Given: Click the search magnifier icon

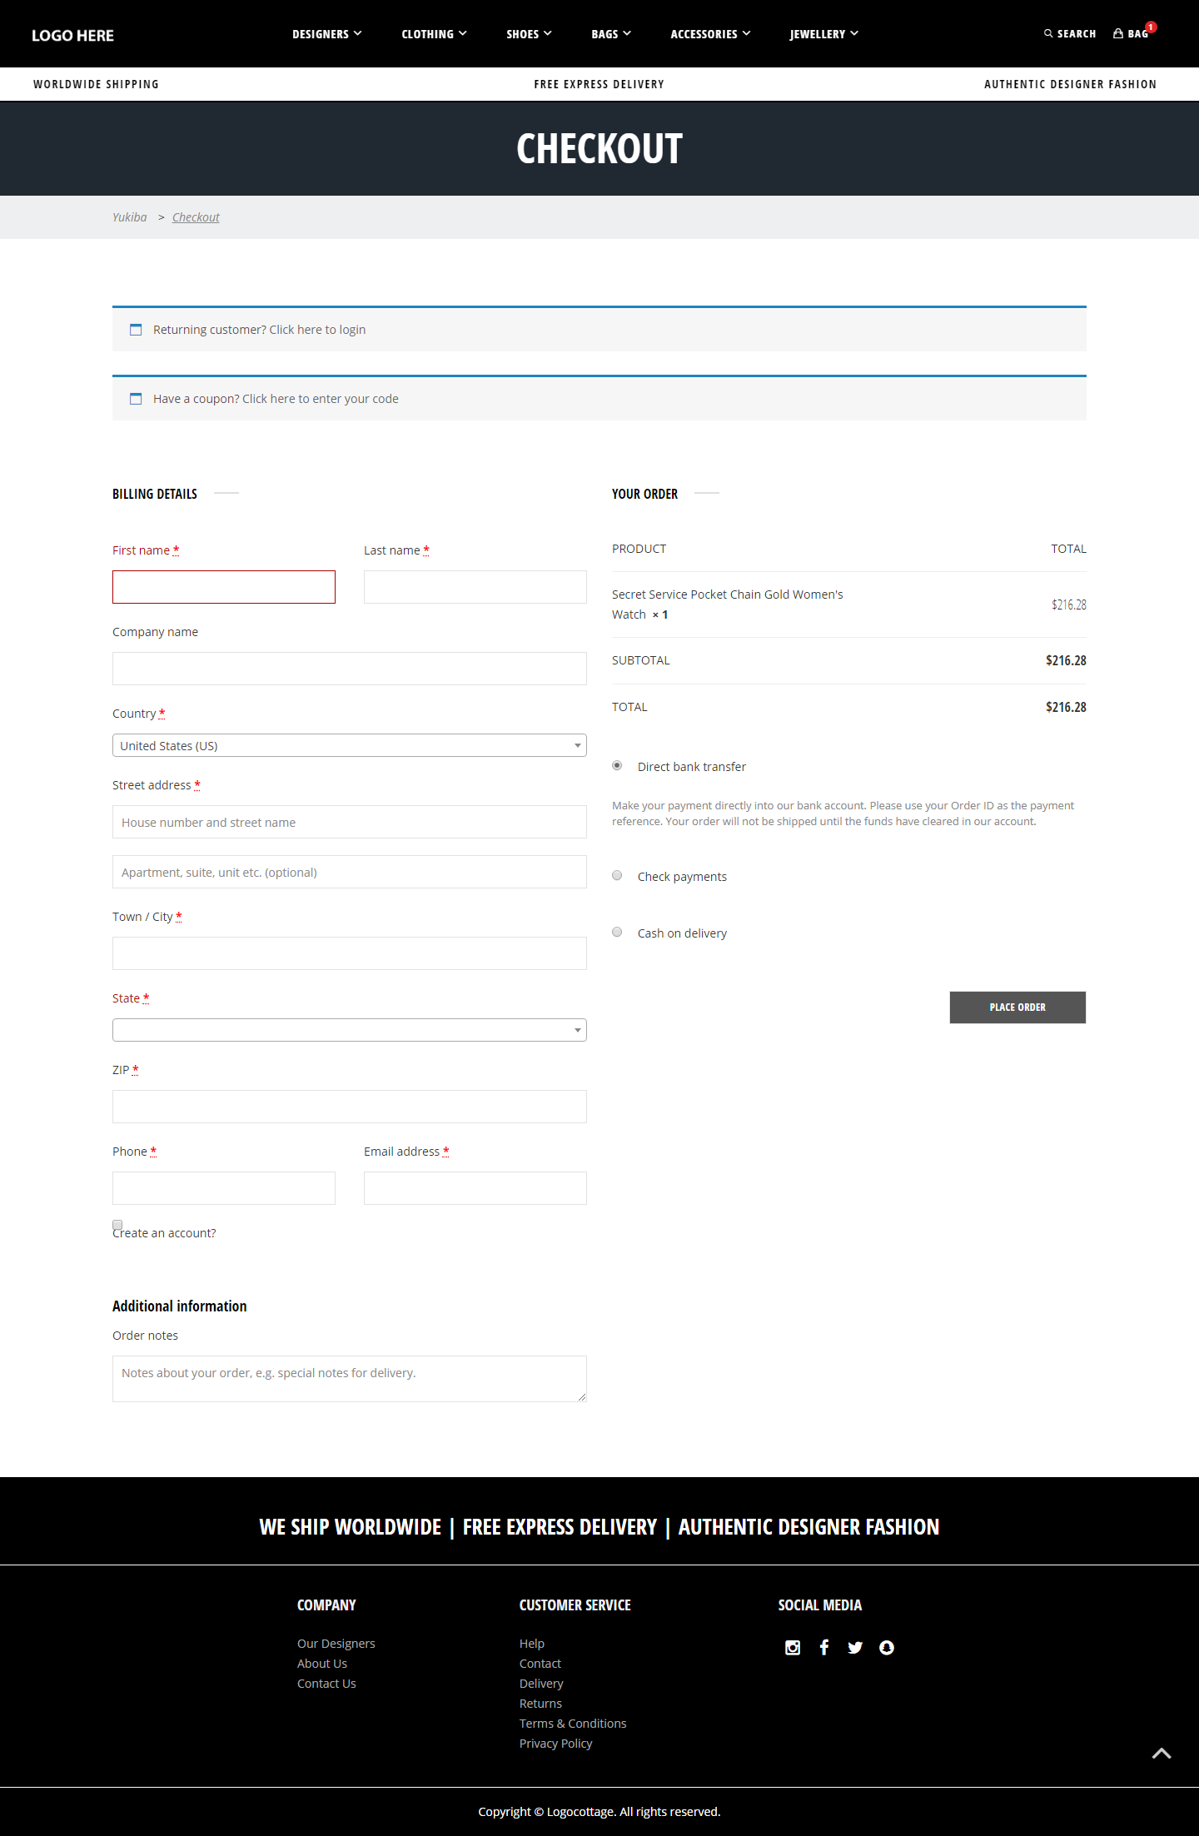Looking at the screenshot, I should [1048, 34].
